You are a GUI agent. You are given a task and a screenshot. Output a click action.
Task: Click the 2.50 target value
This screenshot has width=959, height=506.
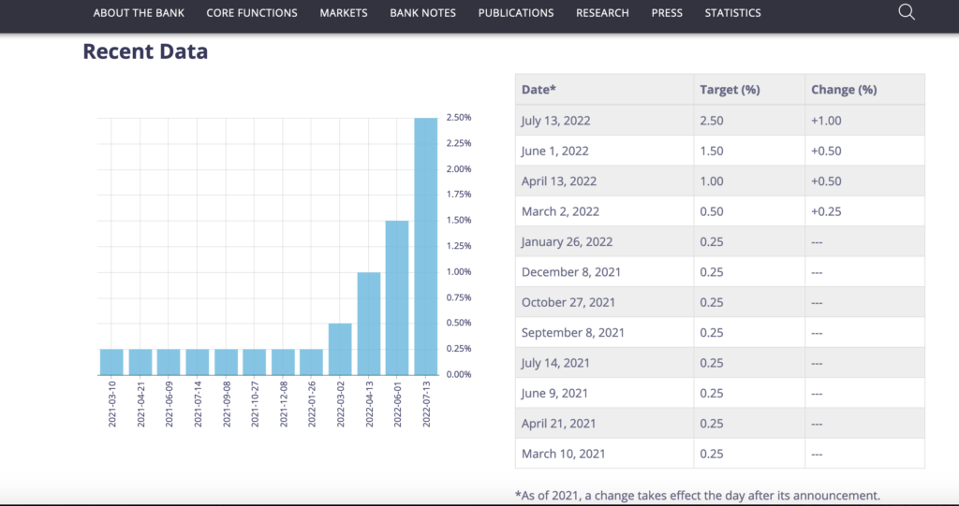(x=712, y=121)
